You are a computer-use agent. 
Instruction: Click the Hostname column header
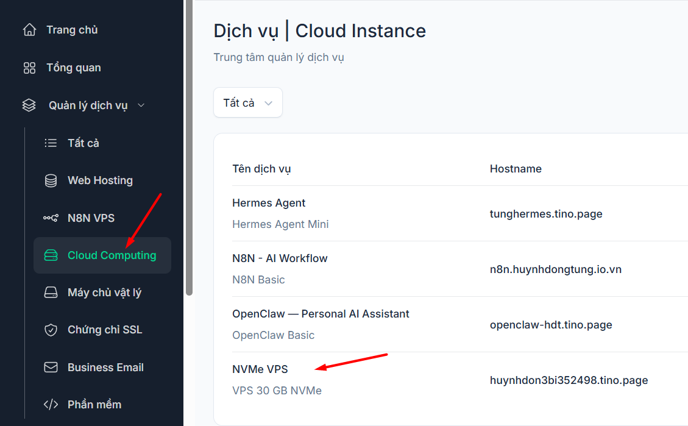pos(516,169)
